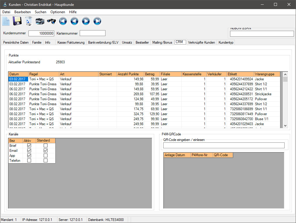The image size is (296, 223).
Task: Open search with the binoculars icon
Action: coord(51,21)
